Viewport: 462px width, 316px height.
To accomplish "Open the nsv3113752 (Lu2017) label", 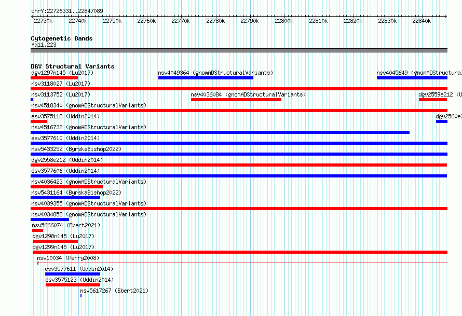I will [x=61, y=94].
